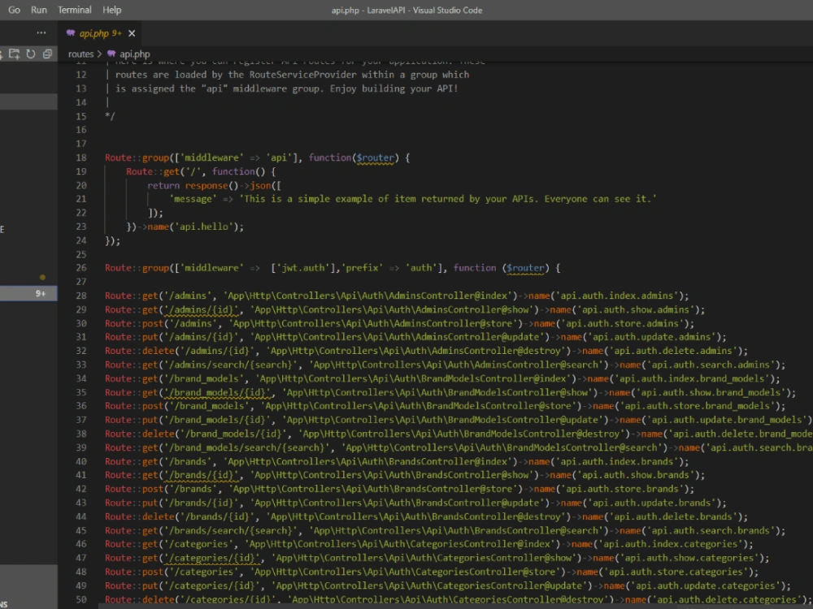Viewport: 813px width, 609px height.
Task: Click the unsaved changes dot in the sidebar
Action: pyautogui.click(x=42, y=275)
